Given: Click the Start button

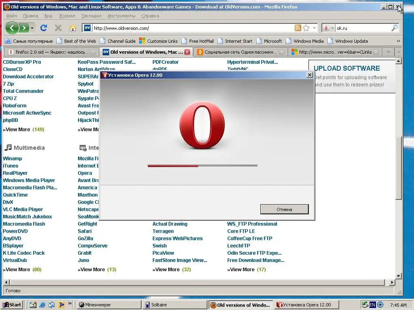Looking at the screenshot, I should tap(12, 305).
